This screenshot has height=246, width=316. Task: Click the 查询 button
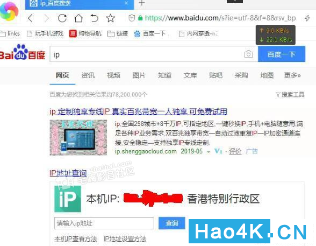172,223
